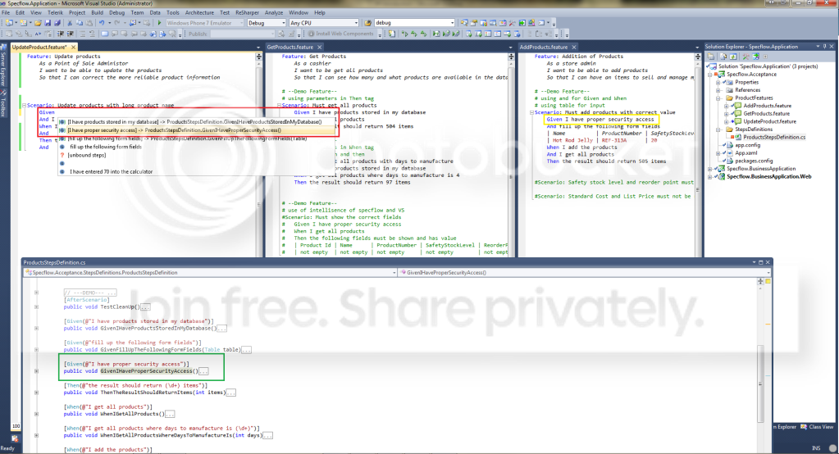Click the Find in Files icon beside debug box
Image resolution: width=839 pixels, height=454 pixels.
coord(367,23)
